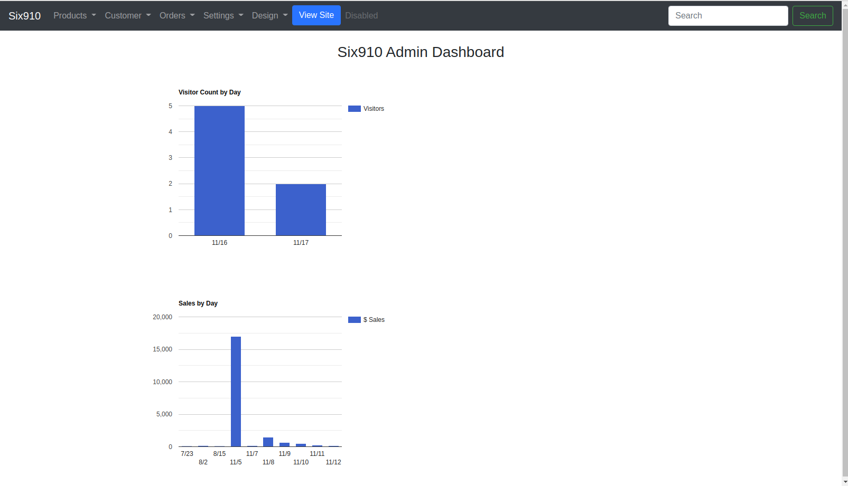Click the Visitors legend label

point(374,109)
